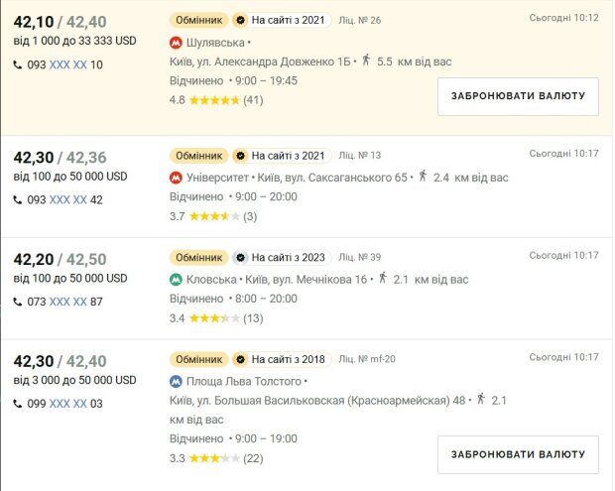Click the walking icon next to 2.4 км

(423, 177)
